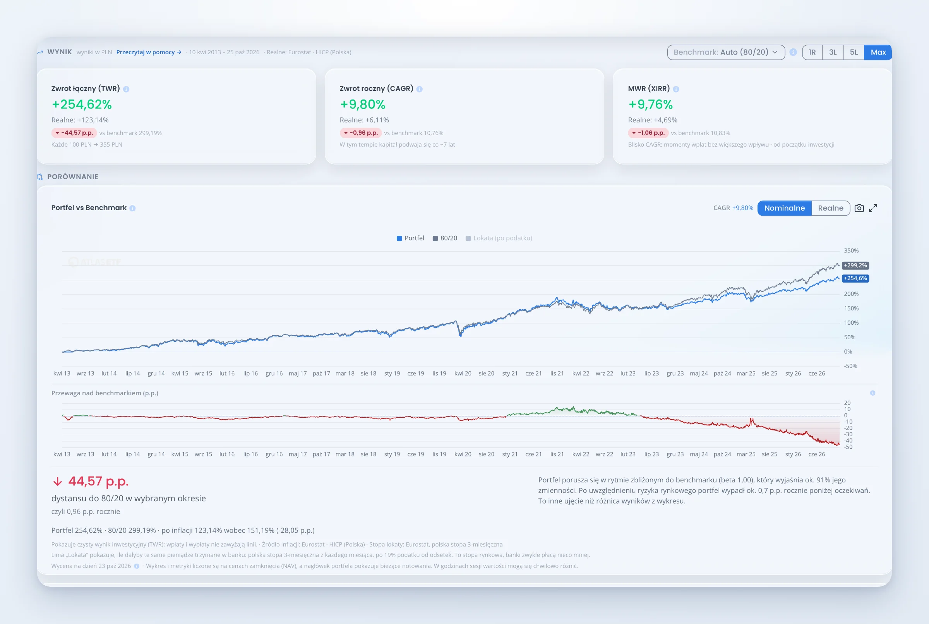Click info icon beside Benchmark dropdown
The height and width of the screenshot is (624, 929).
793,52
